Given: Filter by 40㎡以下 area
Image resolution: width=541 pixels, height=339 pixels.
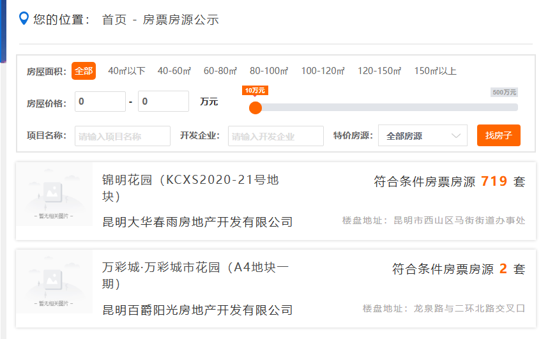Looking at the screenshot, I should (x=126, y=71).
